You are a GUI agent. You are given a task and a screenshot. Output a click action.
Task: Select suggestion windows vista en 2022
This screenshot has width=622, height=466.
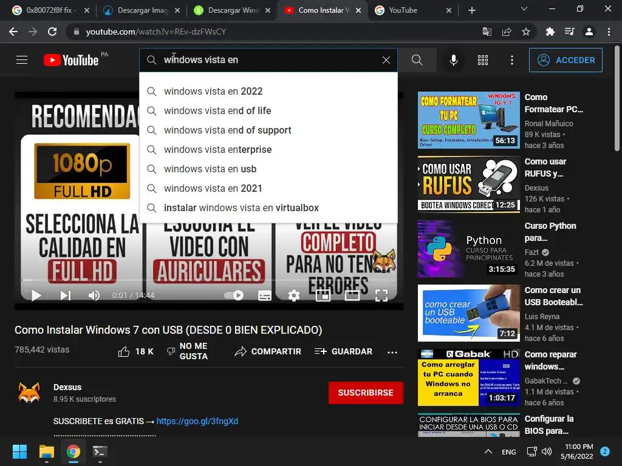point(268,91)
